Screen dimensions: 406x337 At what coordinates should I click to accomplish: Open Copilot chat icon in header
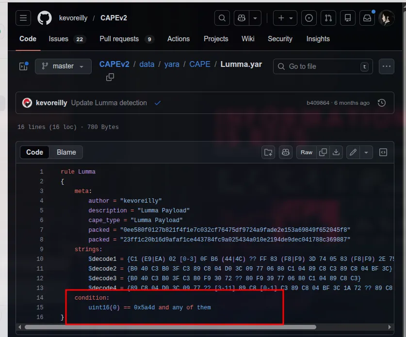pyautogui.click(x=242, y=18)
